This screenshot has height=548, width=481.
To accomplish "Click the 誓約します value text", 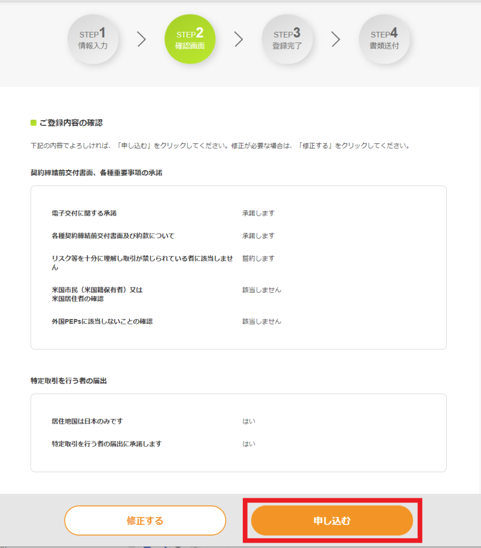I will (x=258, y=258).
